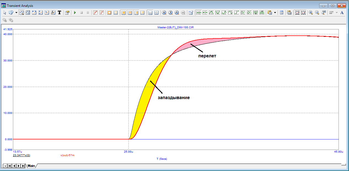Image resolution: width=349 pixels, height=171 pixels.
Task: Toggle the horizontal cursor line button
Action: point(150,13)
